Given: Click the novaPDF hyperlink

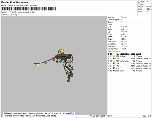Looking at the screenshot, I should 70,113.
